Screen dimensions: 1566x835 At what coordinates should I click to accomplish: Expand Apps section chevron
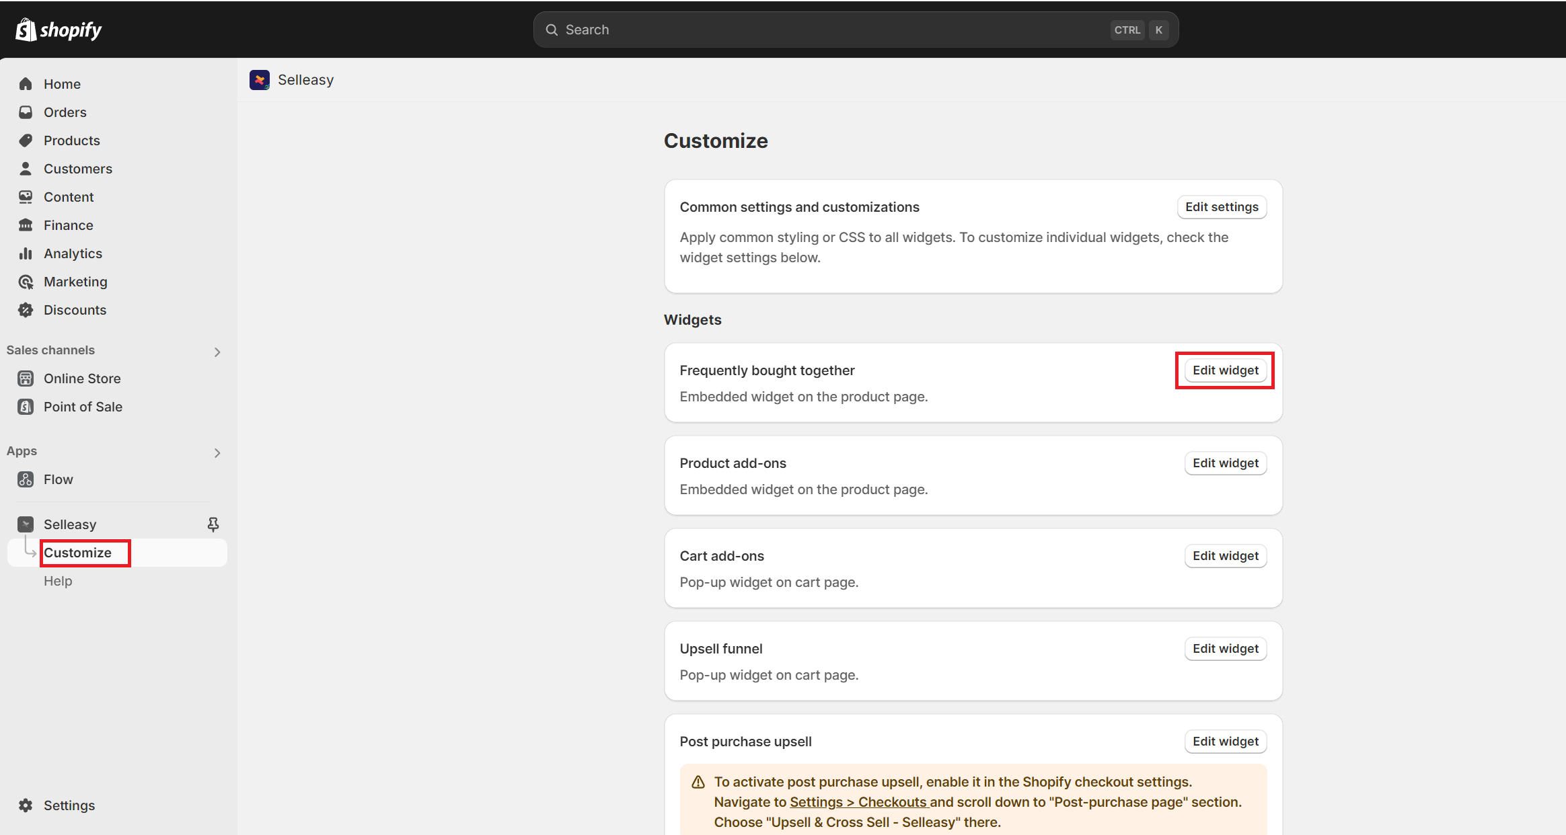tap(217, 452)
